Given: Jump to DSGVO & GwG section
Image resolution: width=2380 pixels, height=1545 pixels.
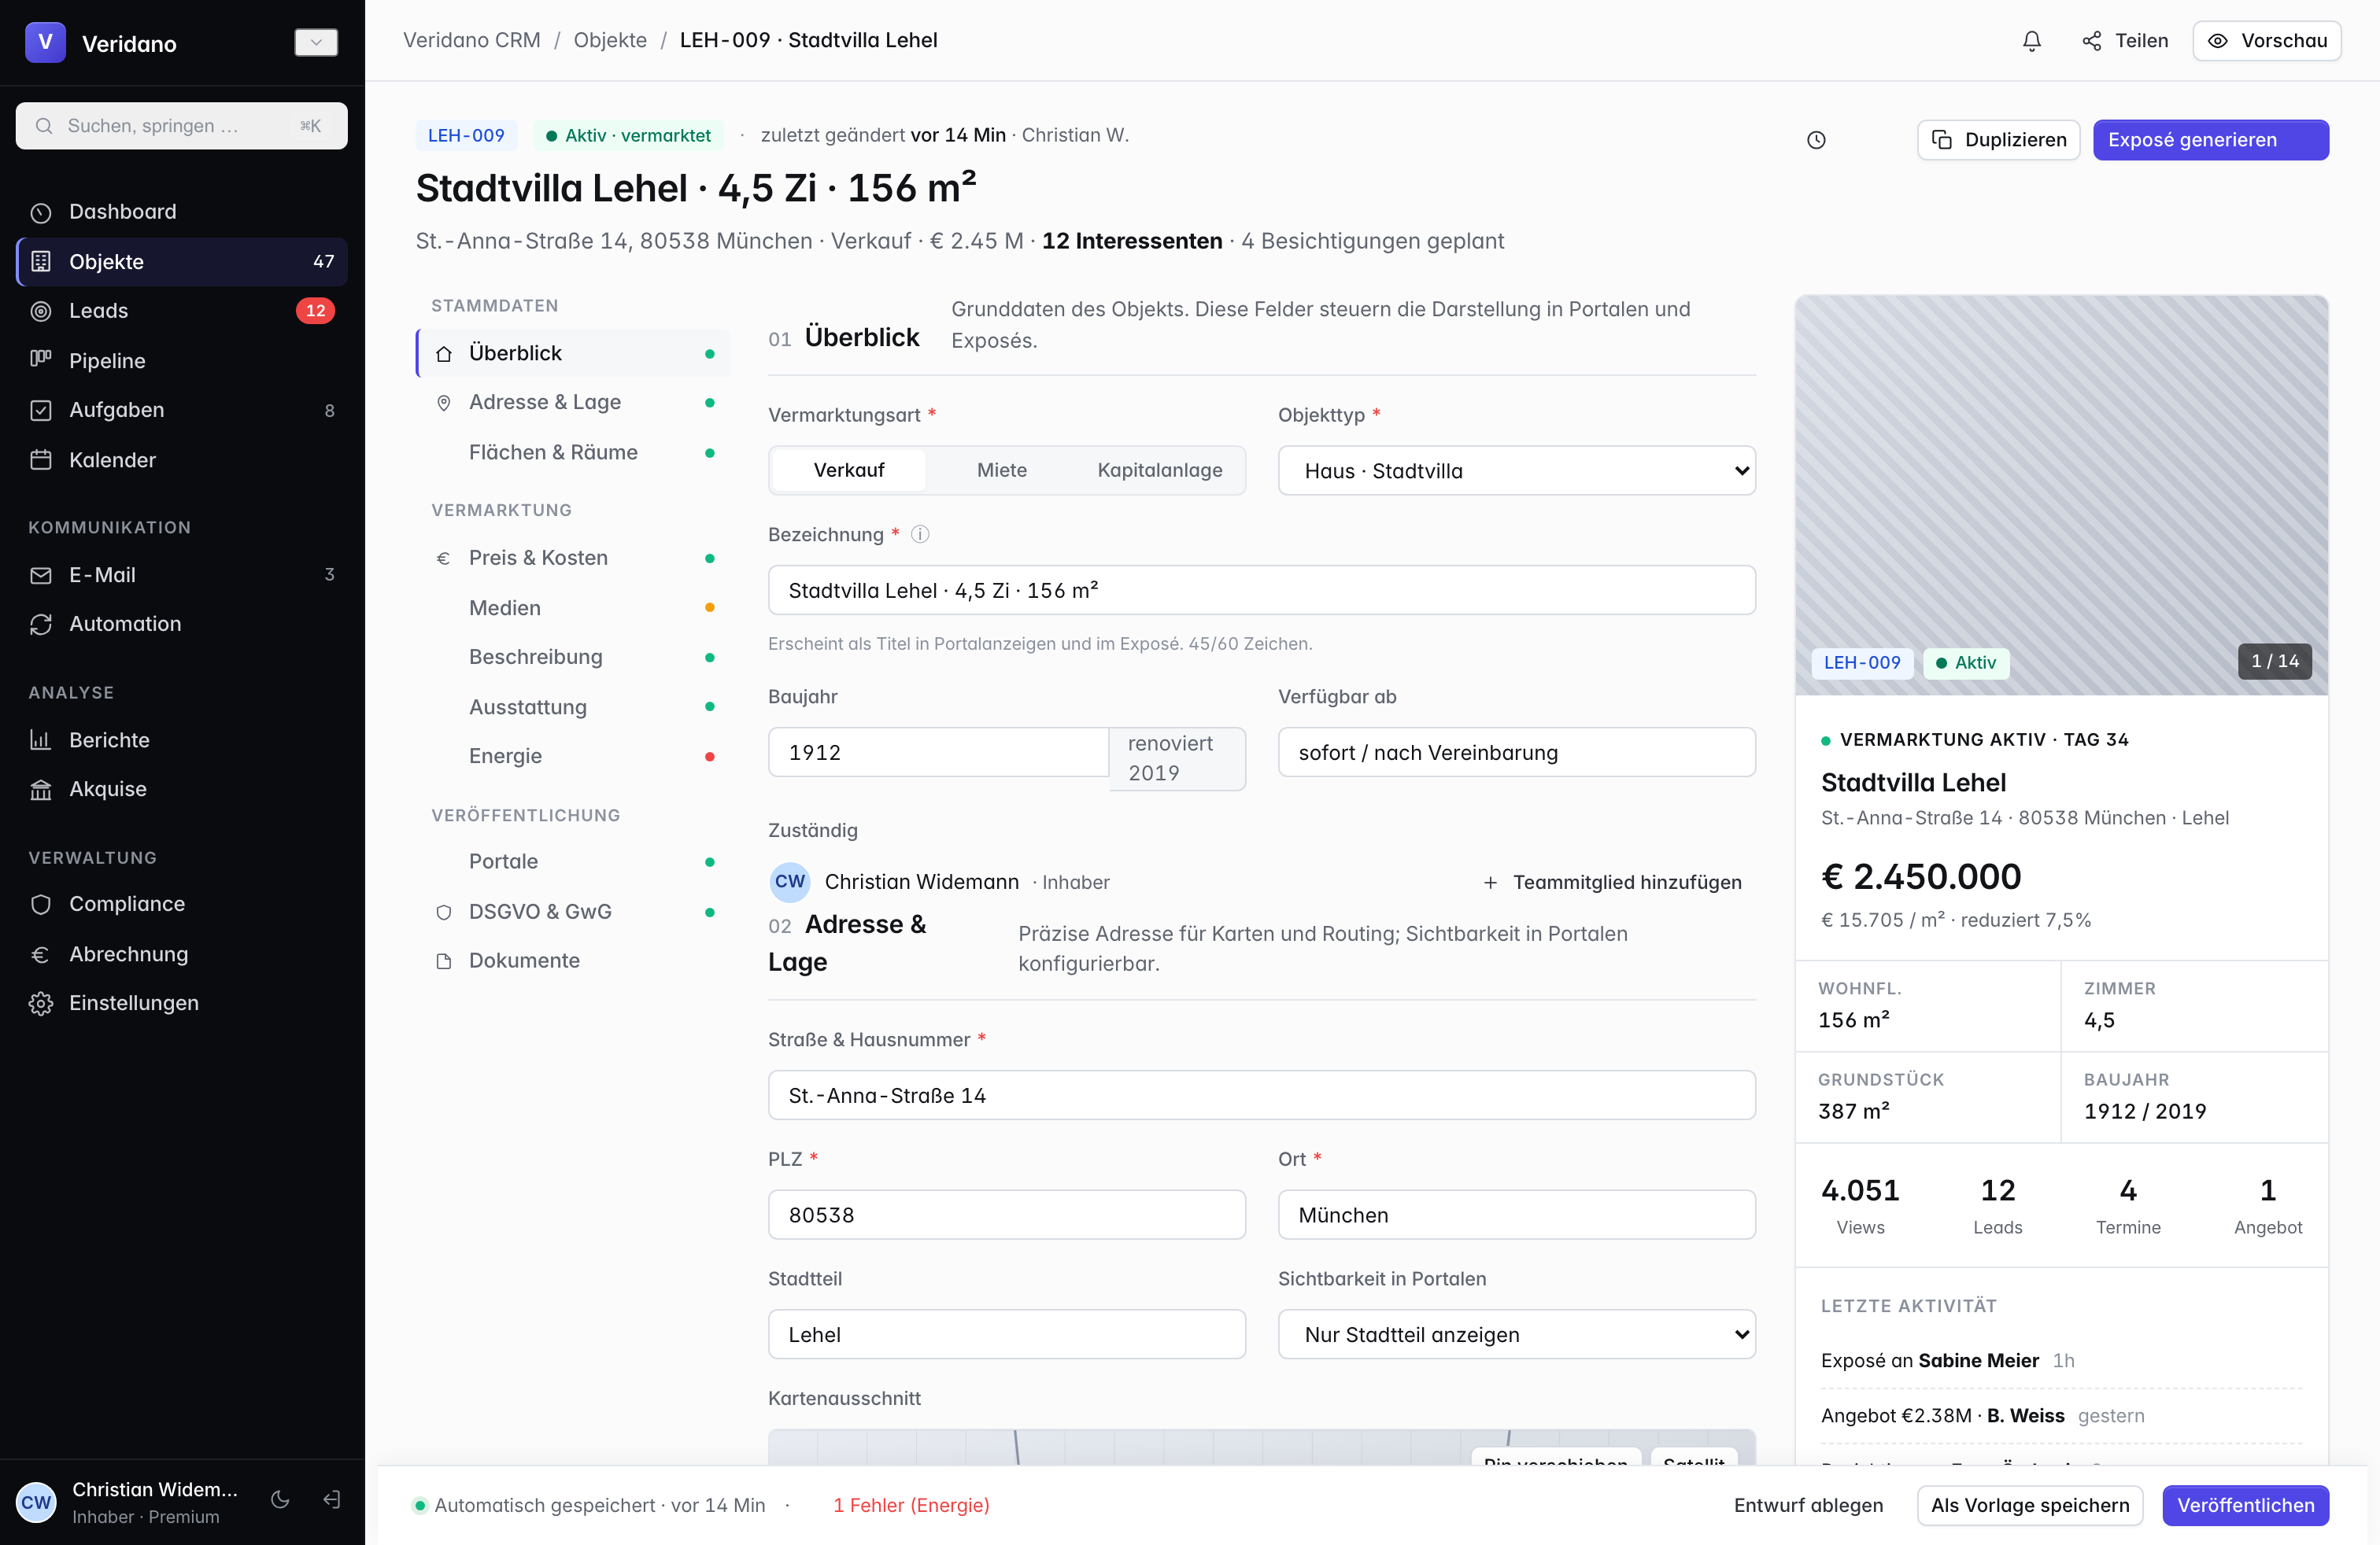Looking at the screenshot, I should pos(573,912).
